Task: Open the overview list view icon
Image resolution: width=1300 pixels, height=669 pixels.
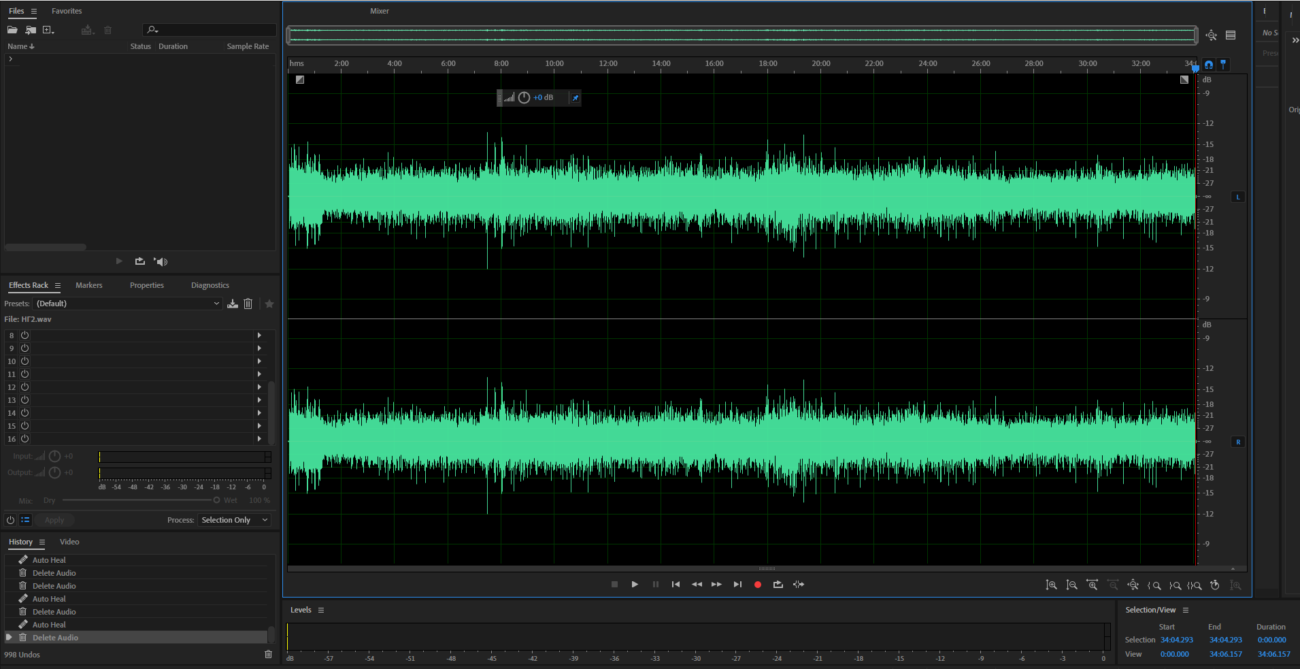Action: pyautogui.click(x=1231, y=35)
